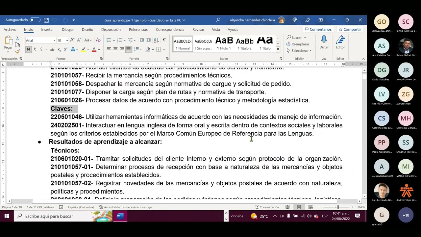Decrease font size with shrink button
This screenshot has width=421, height=237.
[79, 40]
